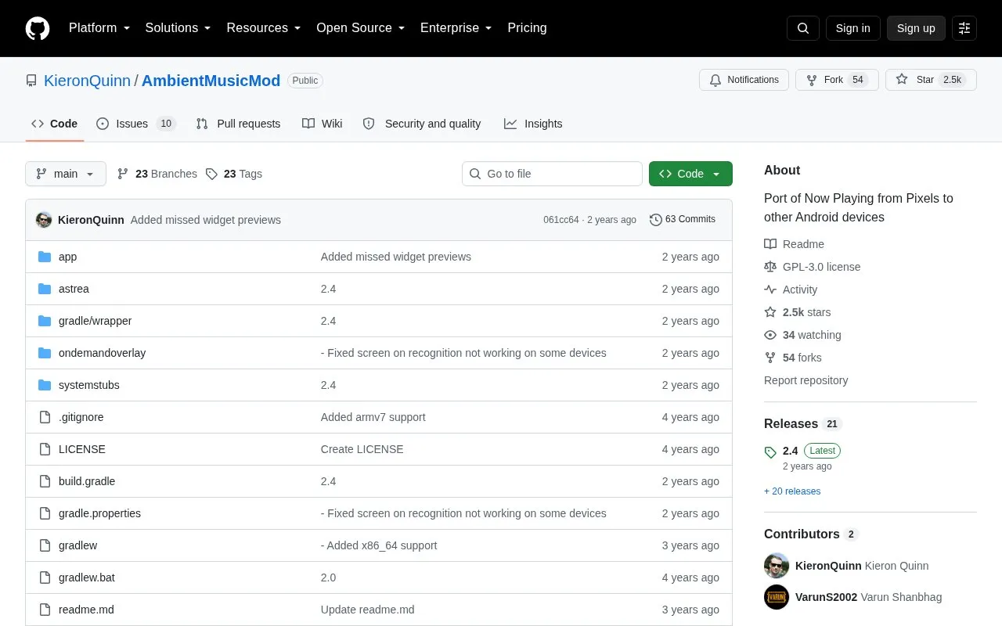Open the readme.md file
Viewport: 1002px width, 626px height.
click(x=86, y=610)
